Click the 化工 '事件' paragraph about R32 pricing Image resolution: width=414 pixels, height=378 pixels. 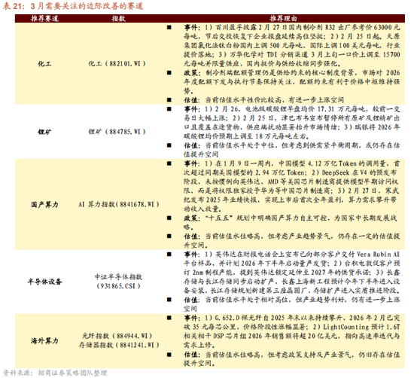pos(292,45)
